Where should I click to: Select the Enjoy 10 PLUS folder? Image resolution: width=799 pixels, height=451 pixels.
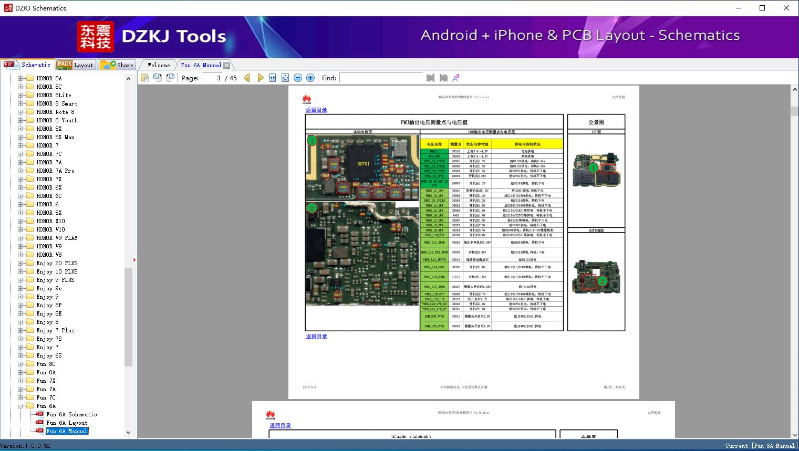pyautogui.click(x=57, y=271)
